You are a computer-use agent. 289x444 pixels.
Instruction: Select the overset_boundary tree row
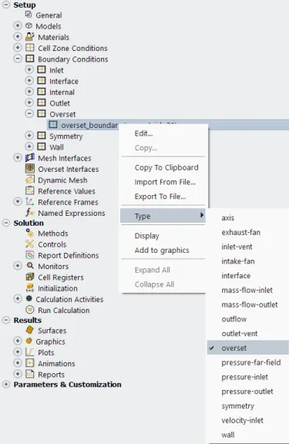[x=168, y=125]
